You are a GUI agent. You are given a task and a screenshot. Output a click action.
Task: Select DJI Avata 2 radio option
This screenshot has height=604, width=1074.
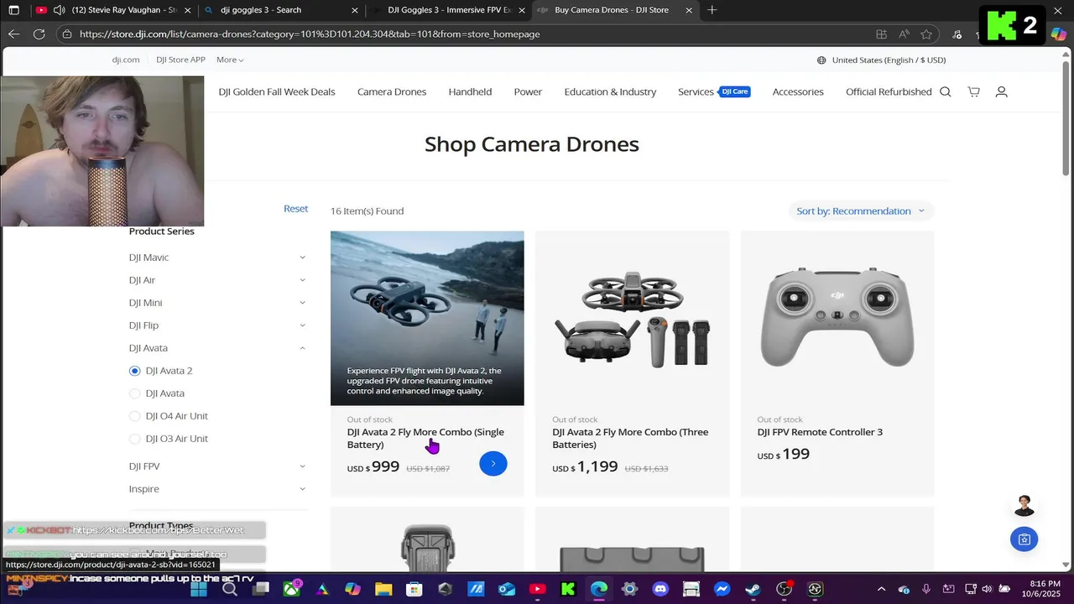point(134,371)
